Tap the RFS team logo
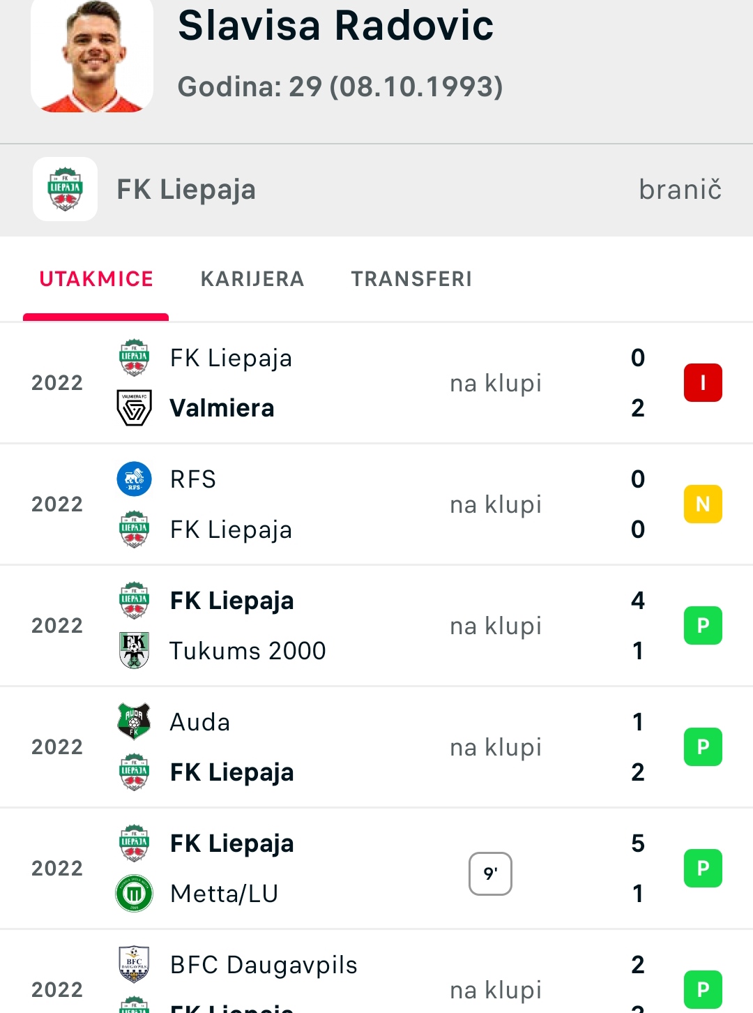Viewport: 753px width, 1013px height. coord(134,479)
